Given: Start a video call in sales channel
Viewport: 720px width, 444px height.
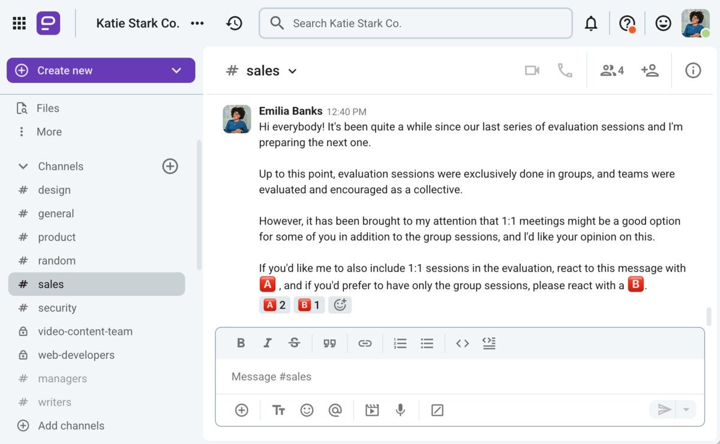Looking at the screenshot, I should (532, 71).
